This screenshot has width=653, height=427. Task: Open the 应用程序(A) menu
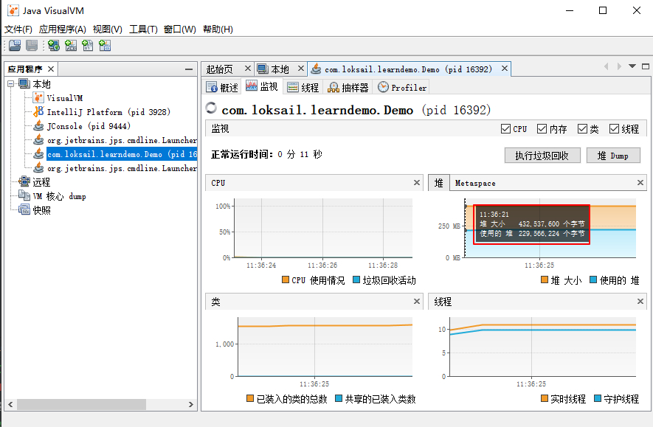click(63, 29)
